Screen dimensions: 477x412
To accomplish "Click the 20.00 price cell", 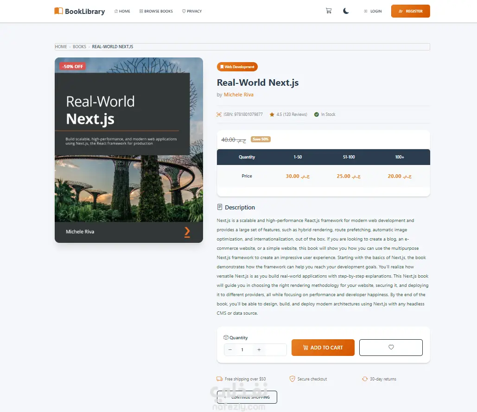I will point(400,176).
